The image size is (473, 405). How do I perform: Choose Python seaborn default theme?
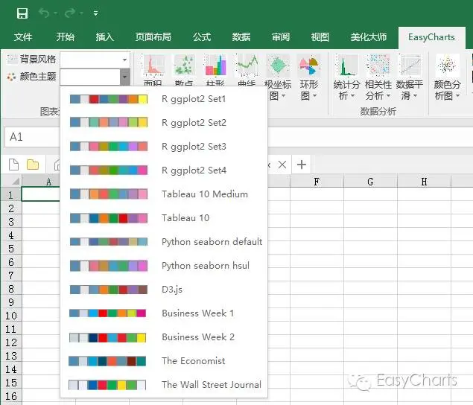(x=164, y=242)
